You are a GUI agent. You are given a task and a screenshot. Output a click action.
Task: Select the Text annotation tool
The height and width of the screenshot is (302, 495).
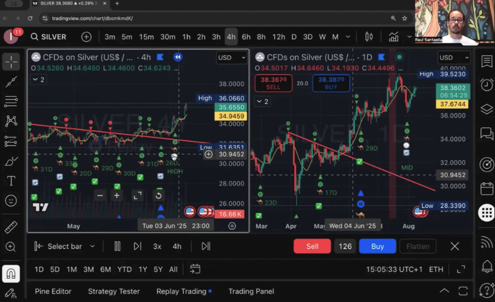tap(11, 181)
